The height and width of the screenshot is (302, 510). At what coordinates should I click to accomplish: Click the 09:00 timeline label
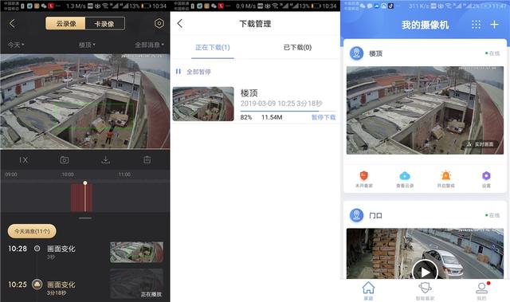point(11,175)
